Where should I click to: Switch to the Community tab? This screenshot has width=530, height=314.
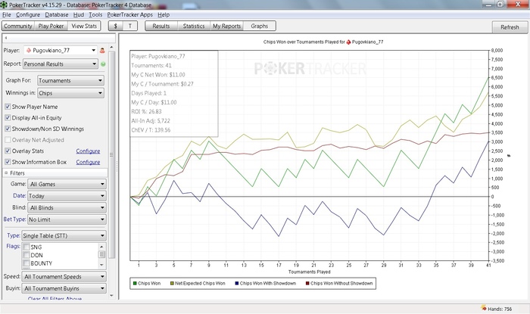(x=18, y=26)
